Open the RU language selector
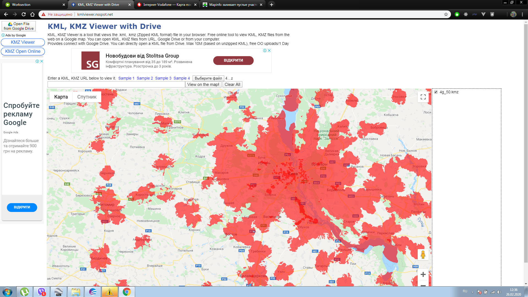 pos(465,291)
